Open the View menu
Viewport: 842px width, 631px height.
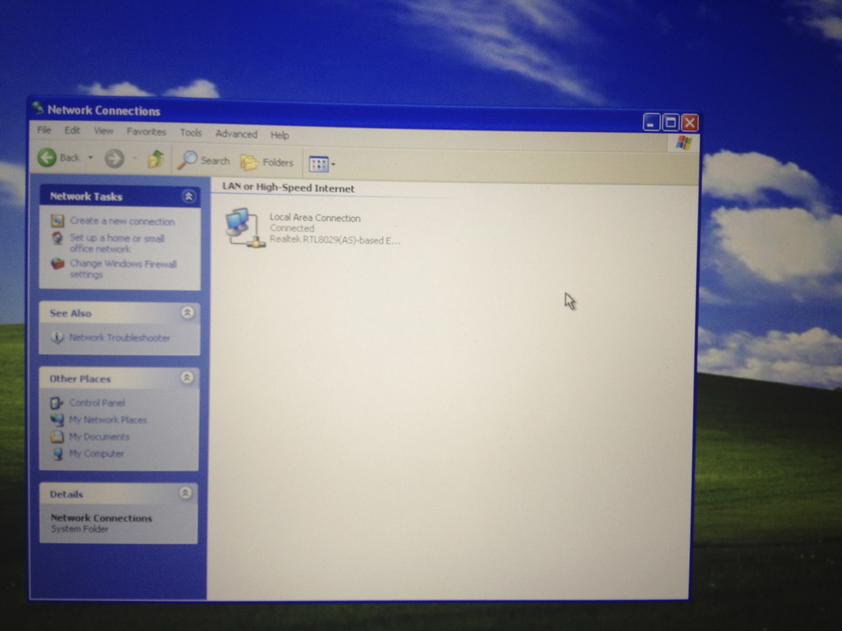pyautogui.click(x=103, y=131)
